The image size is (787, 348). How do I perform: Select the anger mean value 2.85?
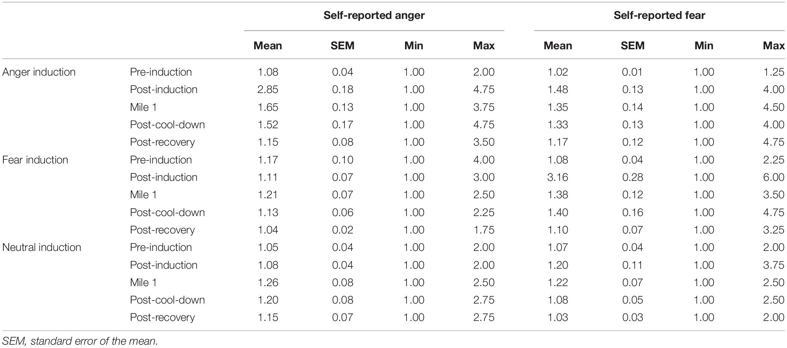click(268, 89)
